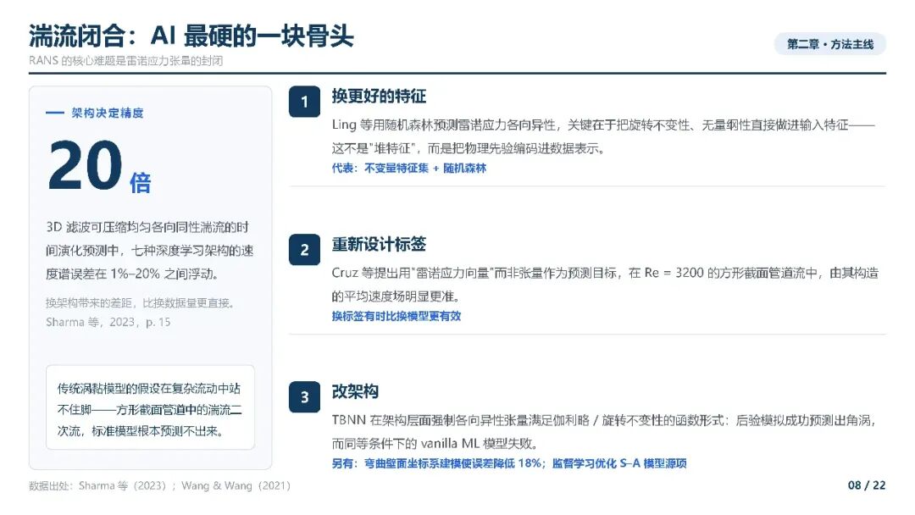The width and height of the screenshot is (915, 515).
Task: Click the label 架构决定精度
Action: [x=108, y=114]
